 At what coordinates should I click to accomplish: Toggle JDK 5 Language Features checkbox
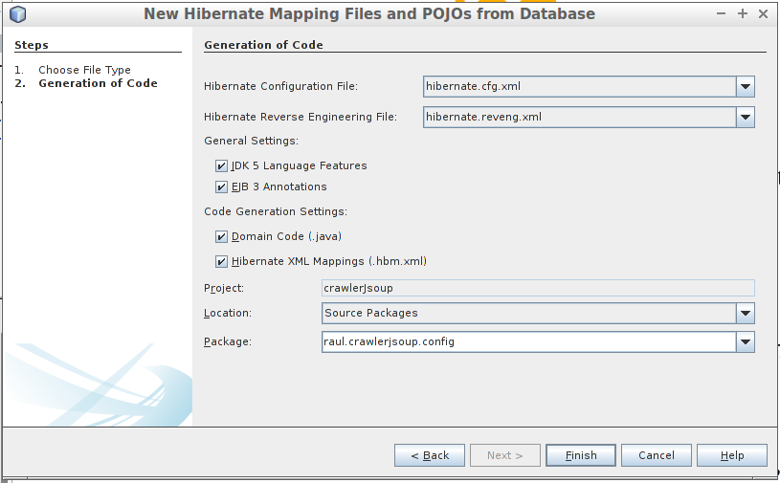tap(222, 166)
